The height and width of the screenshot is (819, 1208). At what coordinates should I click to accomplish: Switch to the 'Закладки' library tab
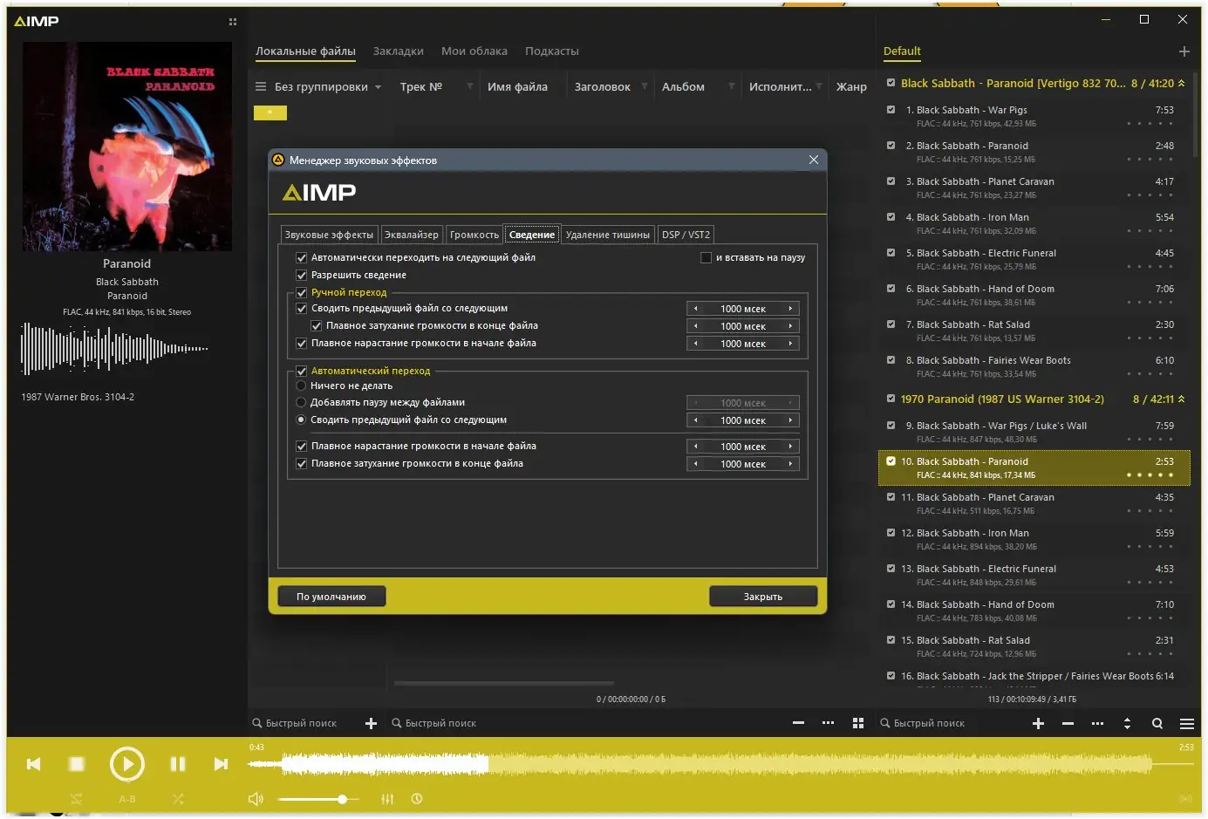coord(399,51)
